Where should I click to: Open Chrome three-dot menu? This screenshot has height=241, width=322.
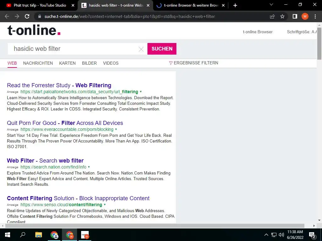(x=315, y=16)
